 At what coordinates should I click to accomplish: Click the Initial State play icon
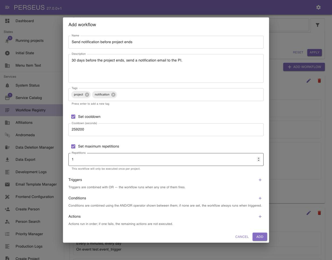7,53
